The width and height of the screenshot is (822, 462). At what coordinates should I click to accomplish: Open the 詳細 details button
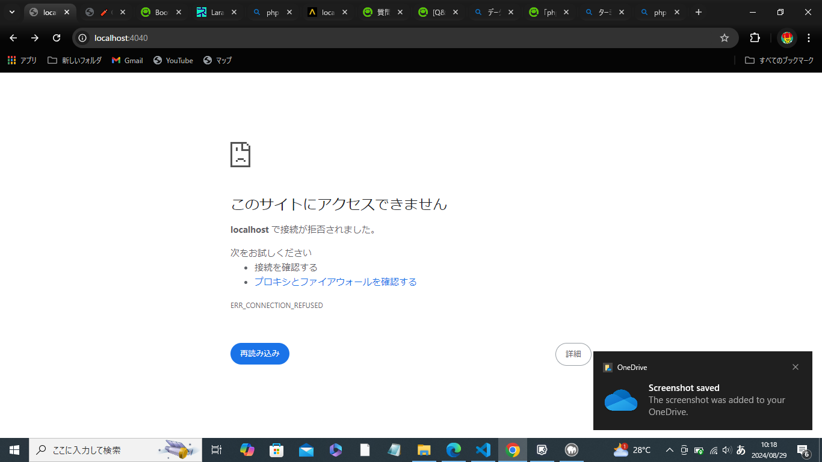tap(573, 354)
